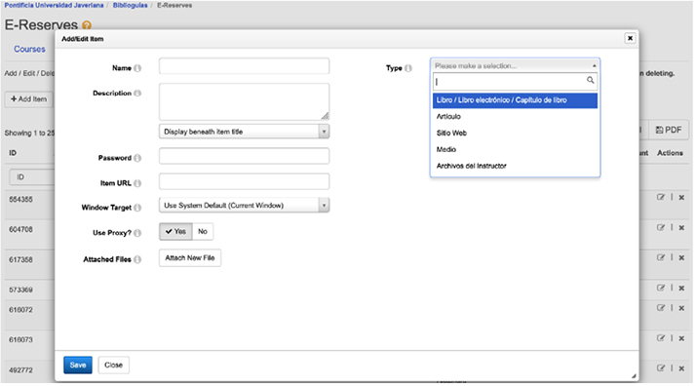This screenshot has width=696, height=386.
Task: Save the new item
Action: click(78, 365)
